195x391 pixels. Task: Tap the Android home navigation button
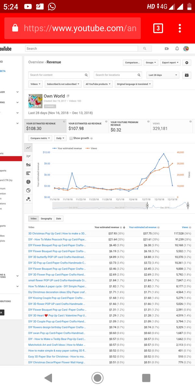(x=97, y=378)
